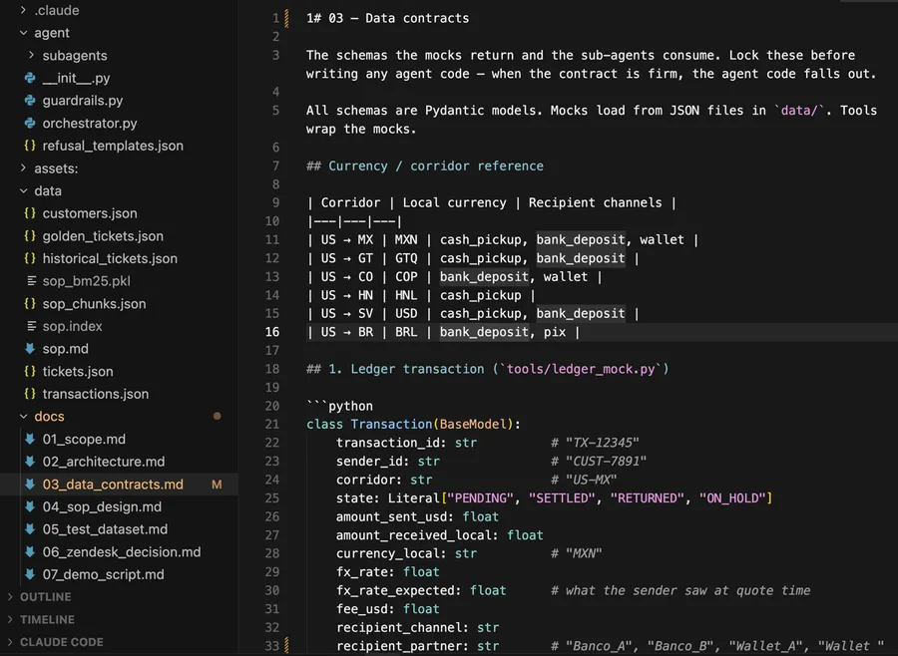Expand the assets folder chevron
Image resolution: width=898 pixels, height=656 pixels.
click(23, 167)
